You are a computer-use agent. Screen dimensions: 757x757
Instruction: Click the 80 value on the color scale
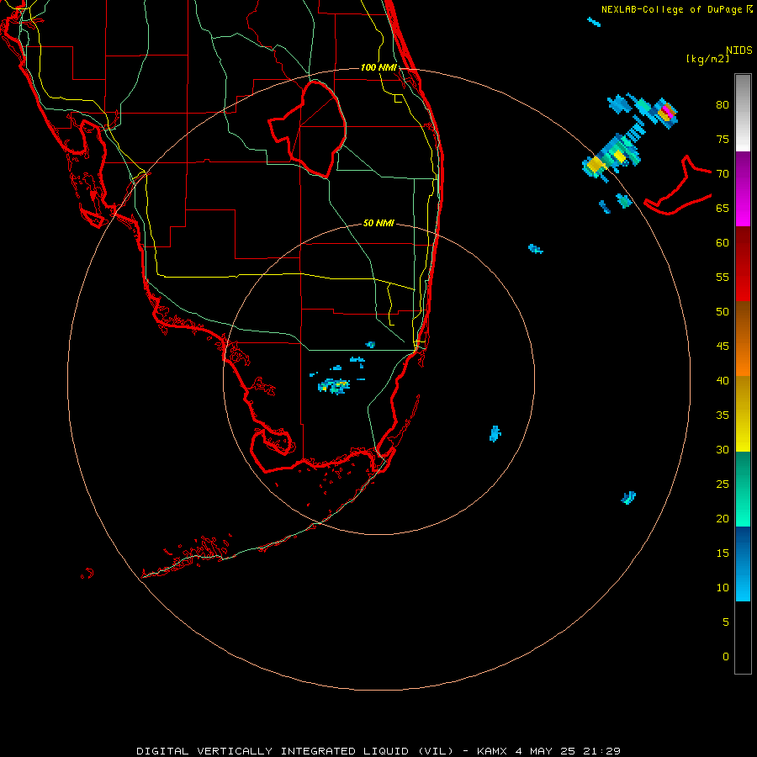tap(723, 105)
